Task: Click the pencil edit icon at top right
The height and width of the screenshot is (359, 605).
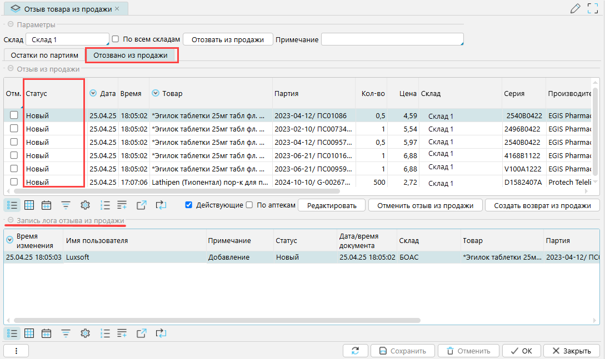Action: pyautogui.click(x=576, y=8)
